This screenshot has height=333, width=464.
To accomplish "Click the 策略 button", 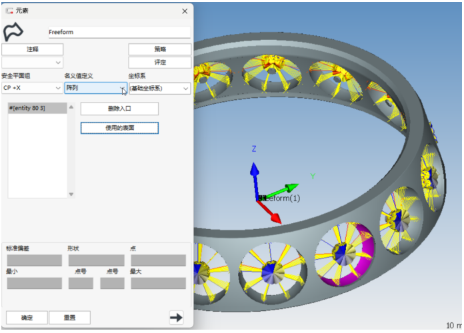I will [x=159, y=49].
